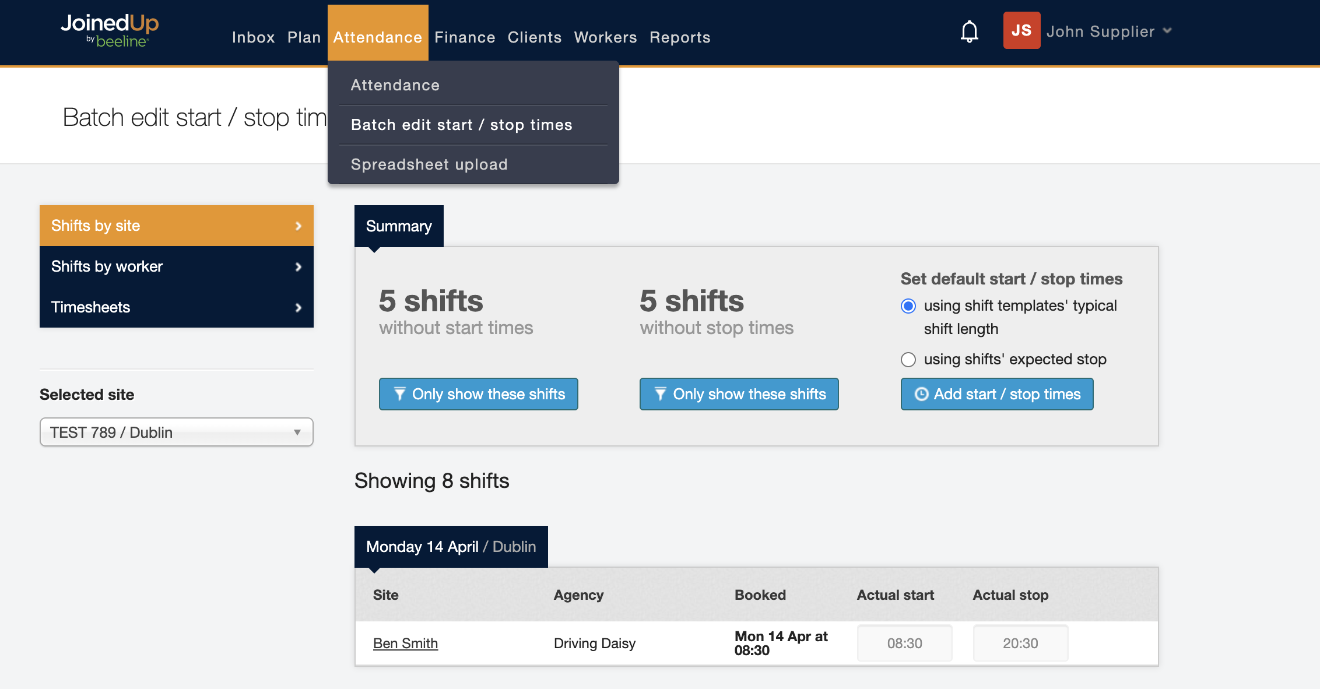Click the JoinedUp by beeline logo
The image size is (1320, 689).
[110, 30]
